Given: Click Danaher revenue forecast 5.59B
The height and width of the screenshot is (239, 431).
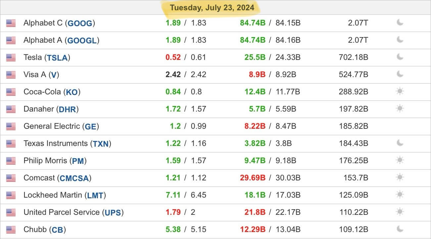Looking at the screenshot, I should (286, 109).
